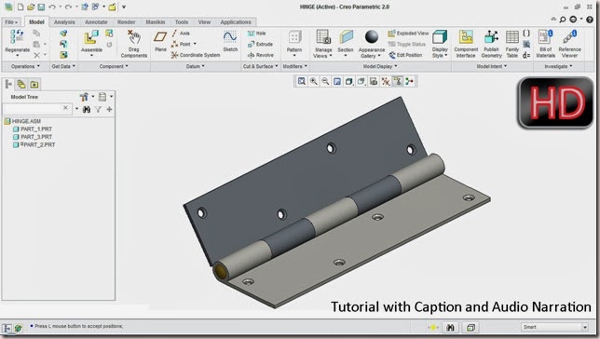
Task: Click the Regenerate icon
Action: point(17,37)
